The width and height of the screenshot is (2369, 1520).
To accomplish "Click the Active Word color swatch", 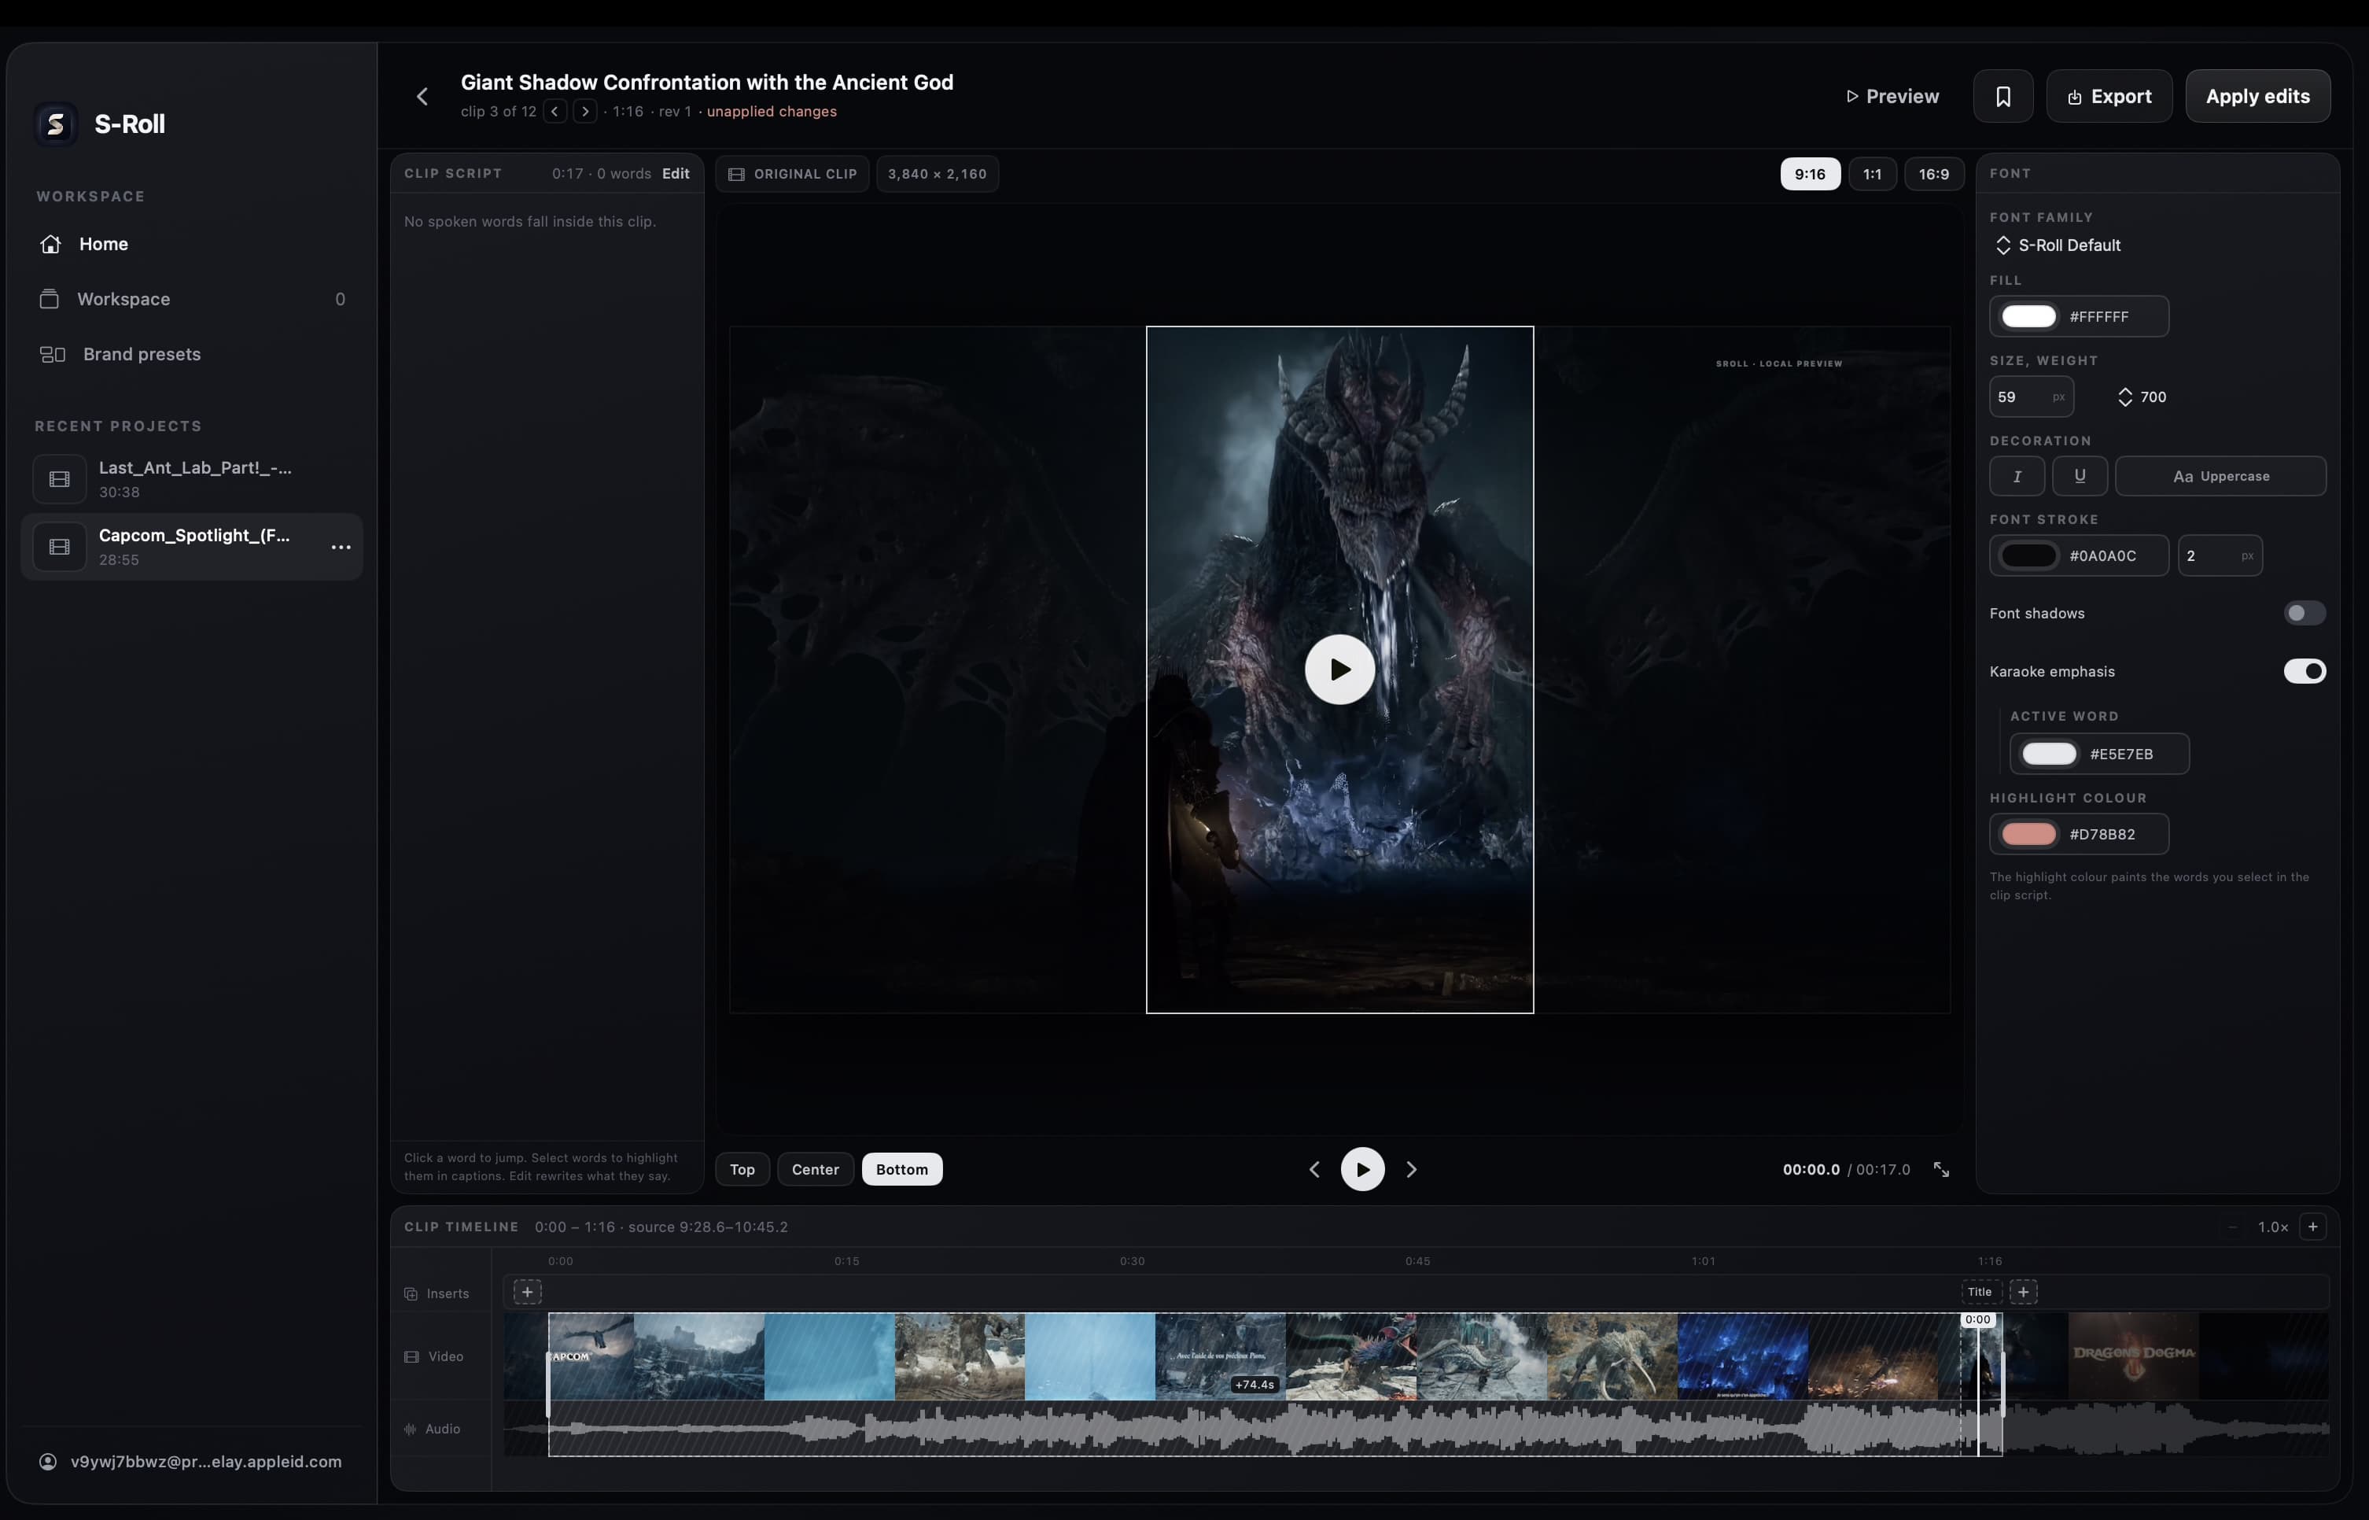I will pyautogui.click(x=2050, y=754).
